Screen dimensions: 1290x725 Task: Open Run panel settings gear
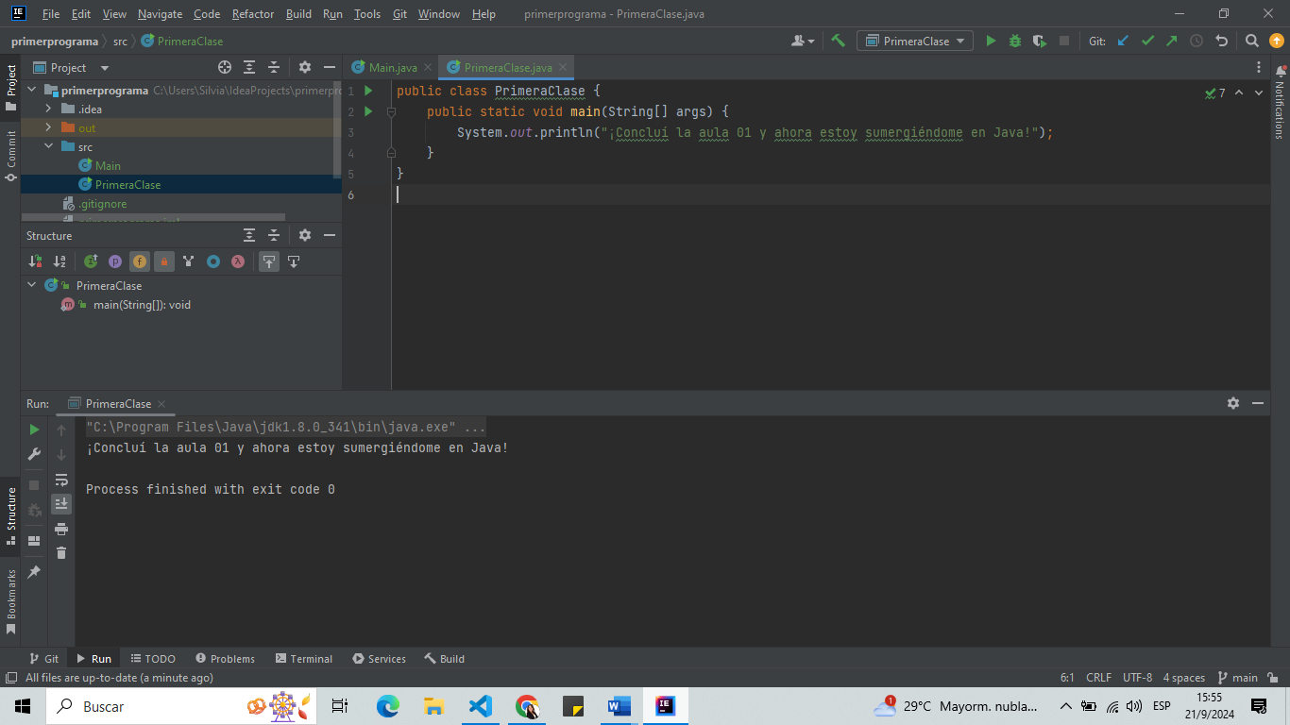(1233, 403)
